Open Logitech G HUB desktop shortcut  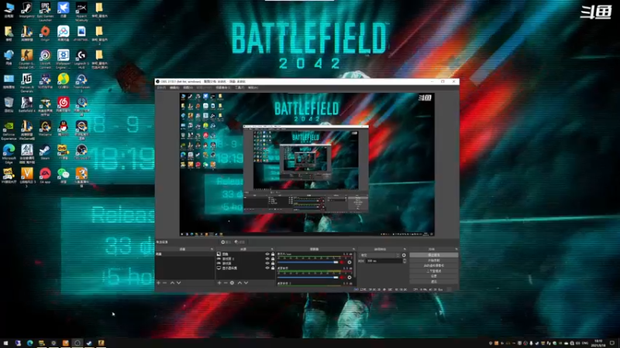(x=81, y=60)
